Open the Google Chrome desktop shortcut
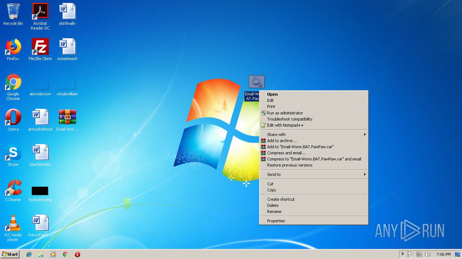This screenshot has height=259, width=462. pos(13,87)
